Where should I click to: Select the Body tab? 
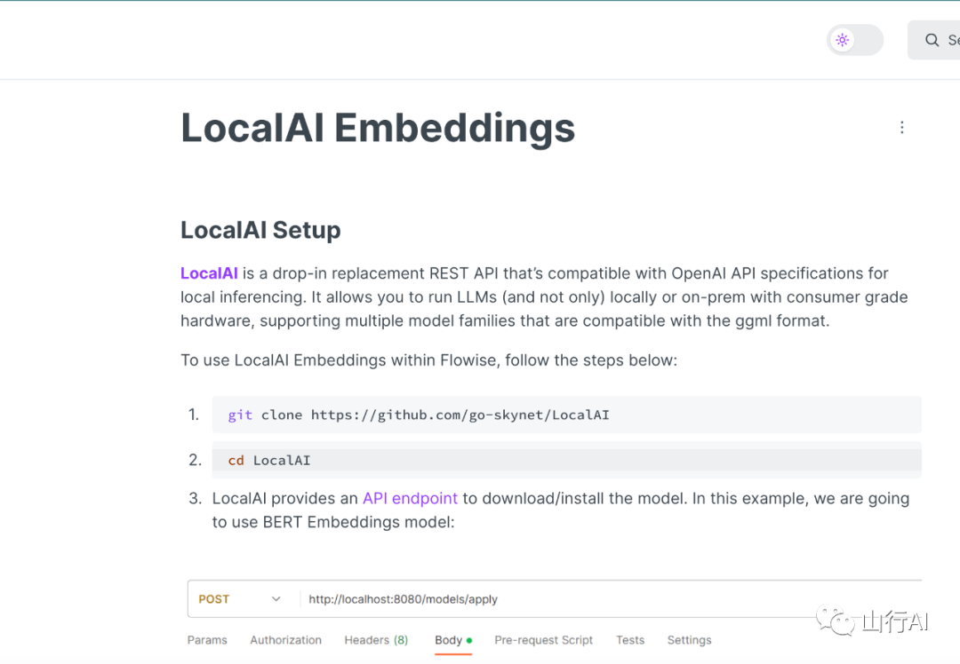(x=453, y=640)
